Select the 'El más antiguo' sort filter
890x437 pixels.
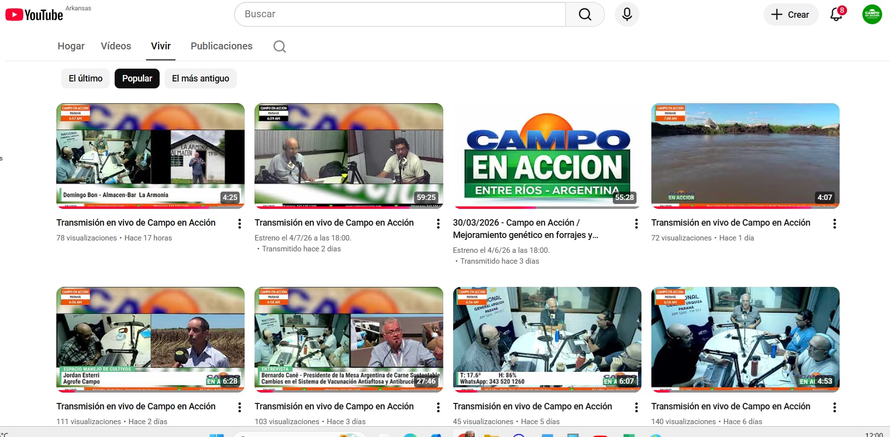tap(200, 79)
